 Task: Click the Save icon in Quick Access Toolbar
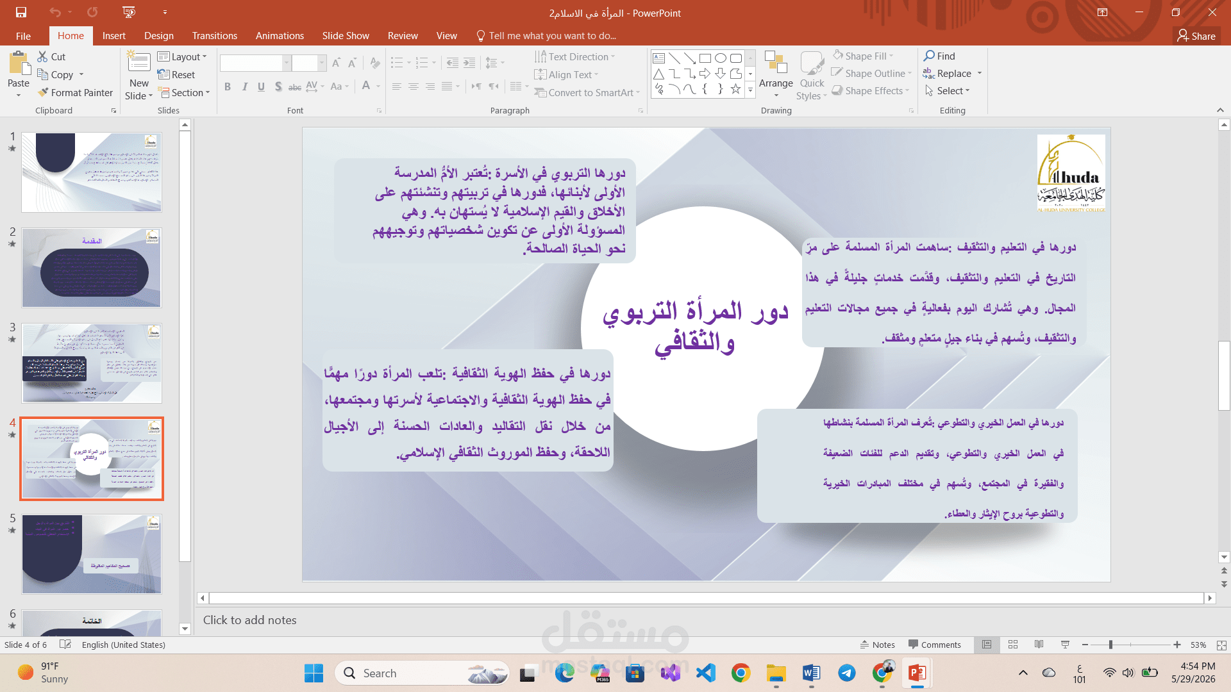point(21,12)
